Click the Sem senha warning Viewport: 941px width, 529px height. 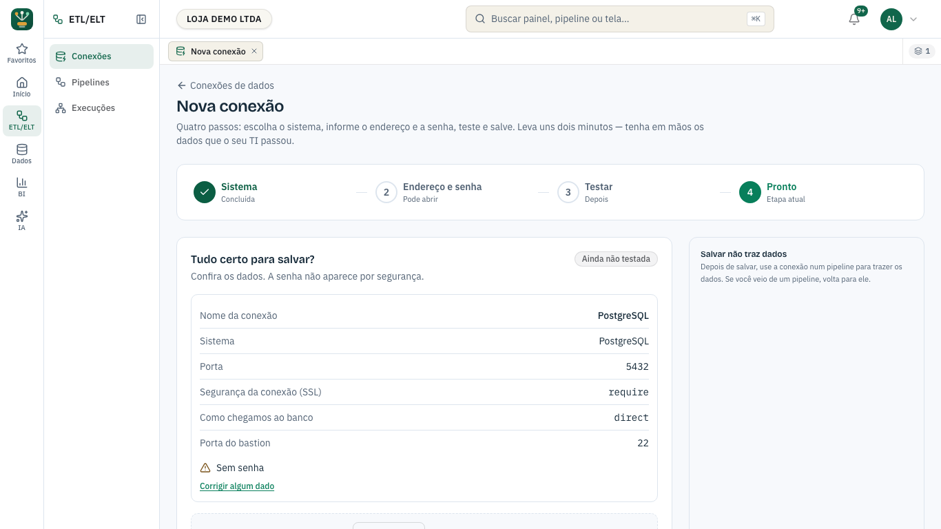(232, 468)
